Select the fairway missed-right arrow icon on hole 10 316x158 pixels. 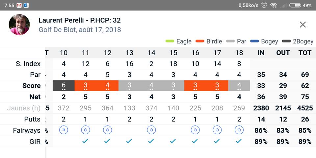pyautogui.click(x=64, y=130)
